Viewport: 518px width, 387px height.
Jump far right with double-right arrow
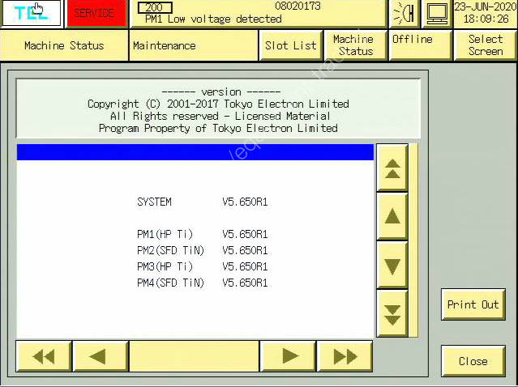coord(345,356)
